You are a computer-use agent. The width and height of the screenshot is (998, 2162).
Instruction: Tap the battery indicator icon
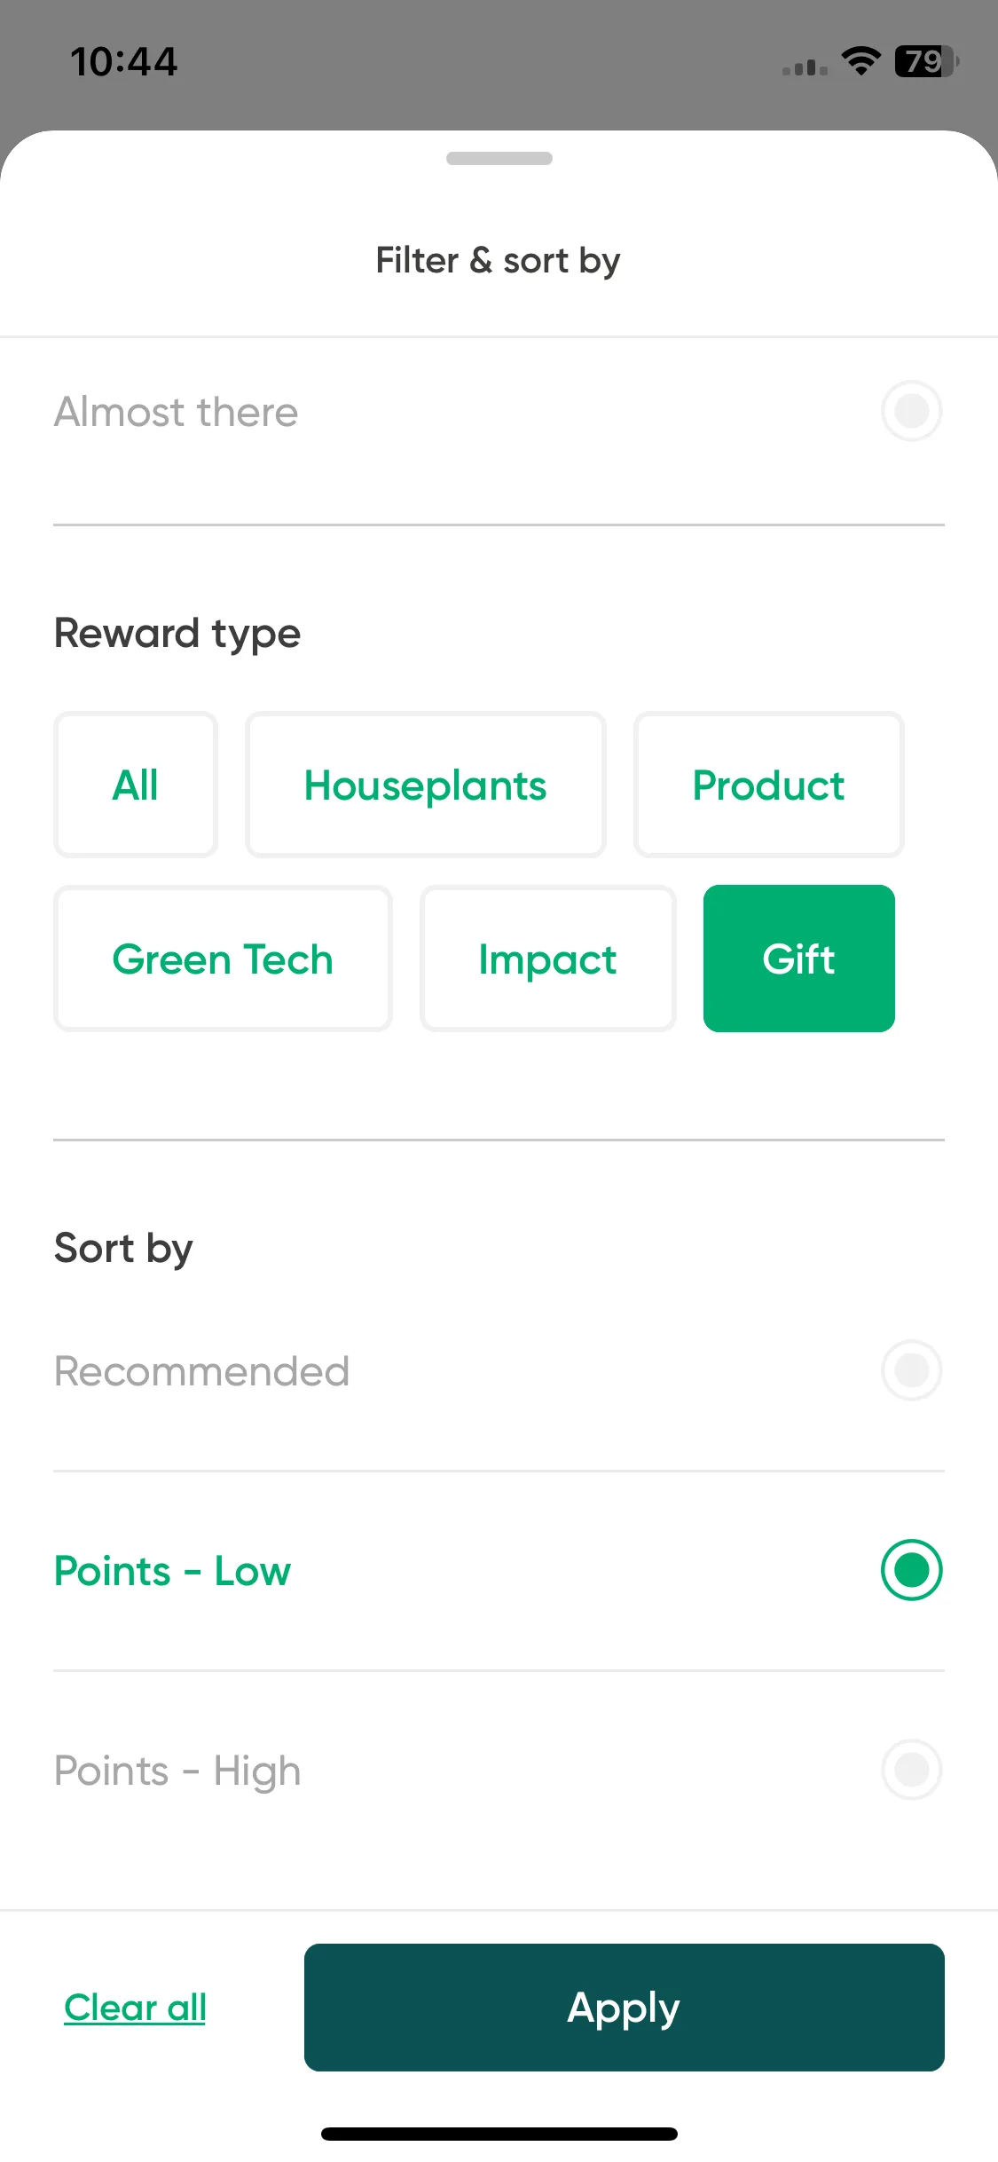pos(927,61)
